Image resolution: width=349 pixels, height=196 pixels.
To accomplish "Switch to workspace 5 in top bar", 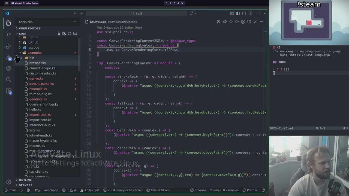I will 182,3.
